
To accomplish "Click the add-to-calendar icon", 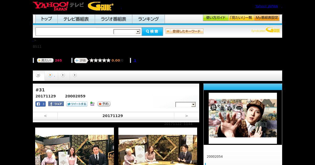I will point(92,104).
